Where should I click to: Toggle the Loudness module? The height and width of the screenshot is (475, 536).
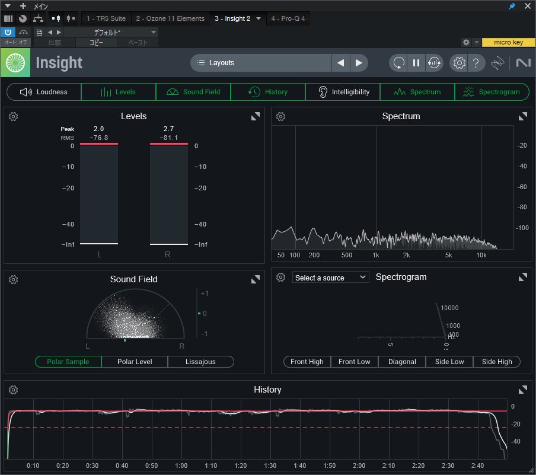[44, 92]
